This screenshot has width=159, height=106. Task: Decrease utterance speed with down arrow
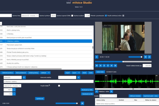(14, 91)
